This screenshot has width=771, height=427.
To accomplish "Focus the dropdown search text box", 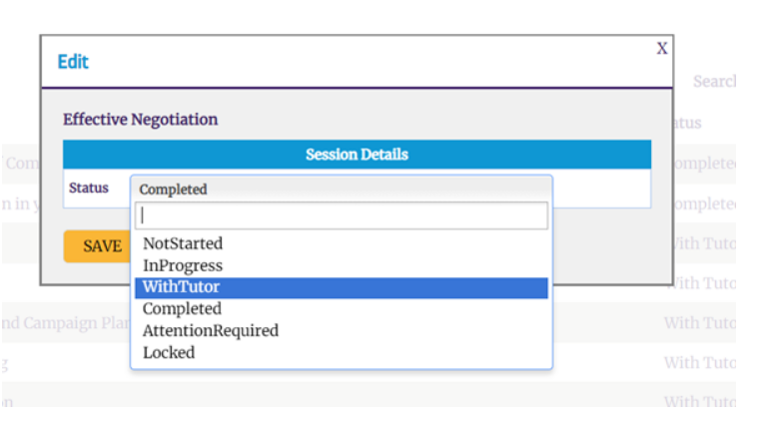I will (342, 215).
